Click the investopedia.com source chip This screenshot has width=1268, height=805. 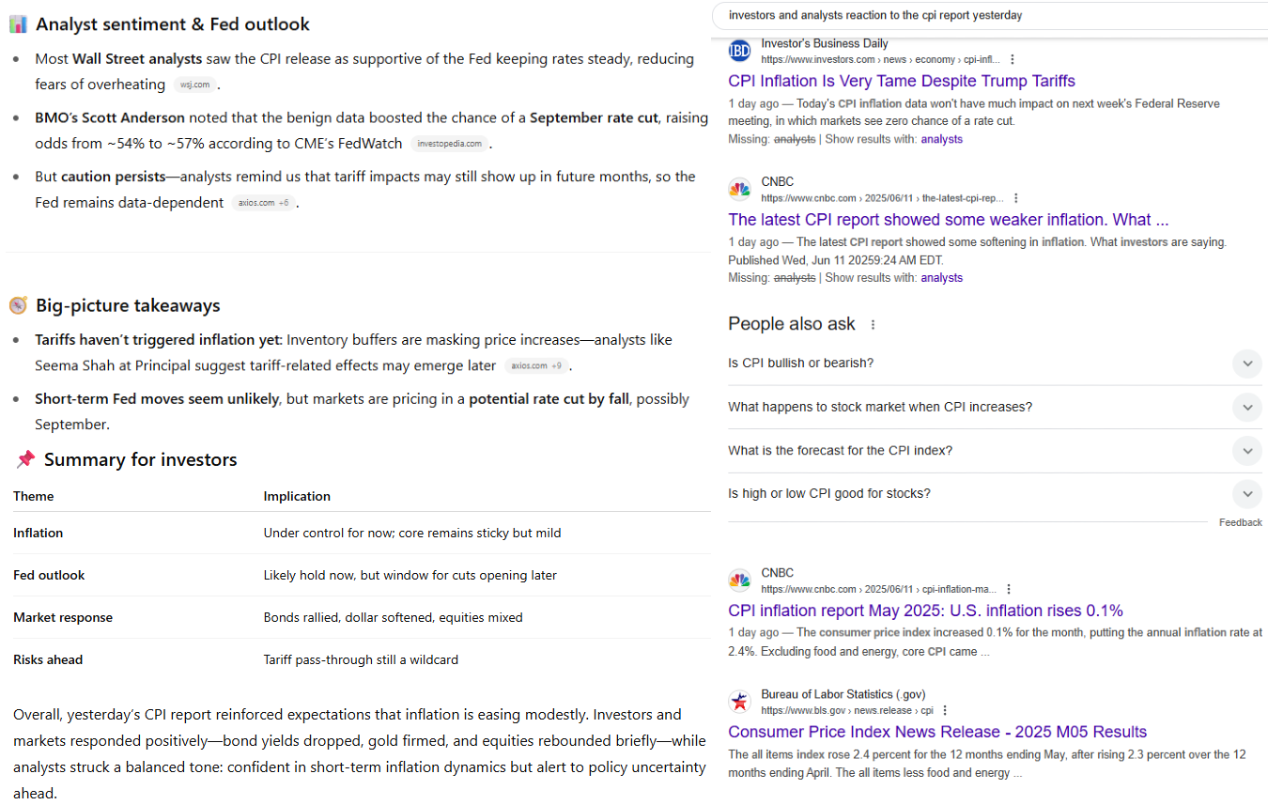click(x=449, y=144)
